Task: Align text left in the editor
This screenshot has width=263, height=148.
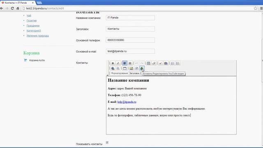Action: [125, 63]
